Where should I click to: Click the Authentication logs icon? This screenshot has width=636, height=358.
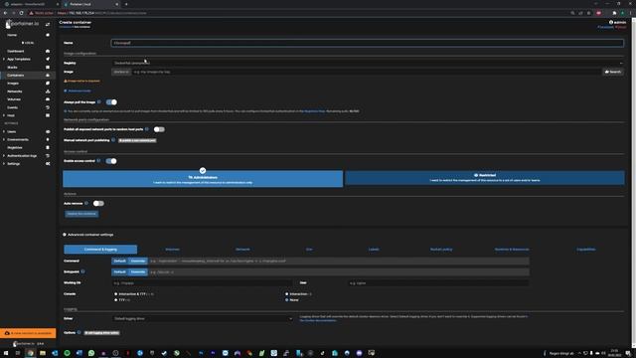point(48,156)
